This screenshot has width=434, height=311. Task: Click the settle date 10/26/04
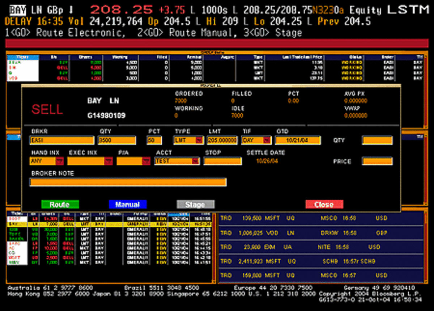(x=267, y=161)
